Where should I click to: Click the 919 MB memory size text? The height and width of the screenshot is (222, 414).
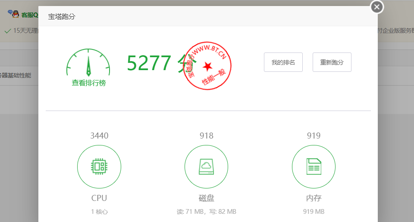pyautogui.click(x=314, y=212)
